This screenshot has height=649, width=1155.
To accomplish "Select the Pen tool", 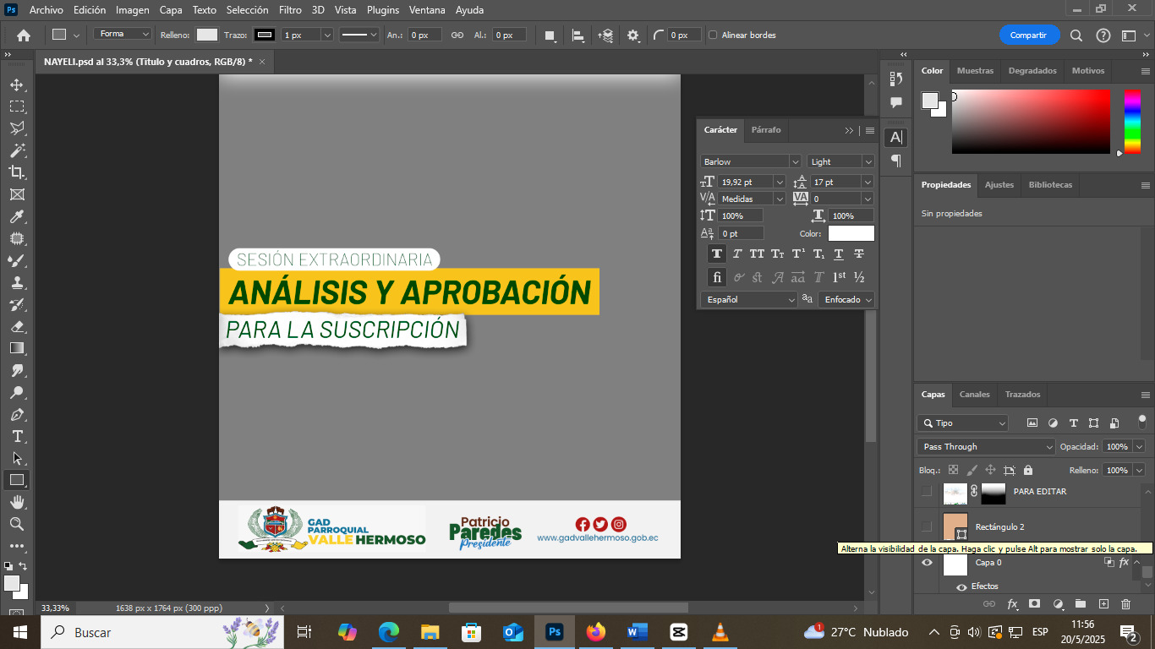I will [17, 415].
